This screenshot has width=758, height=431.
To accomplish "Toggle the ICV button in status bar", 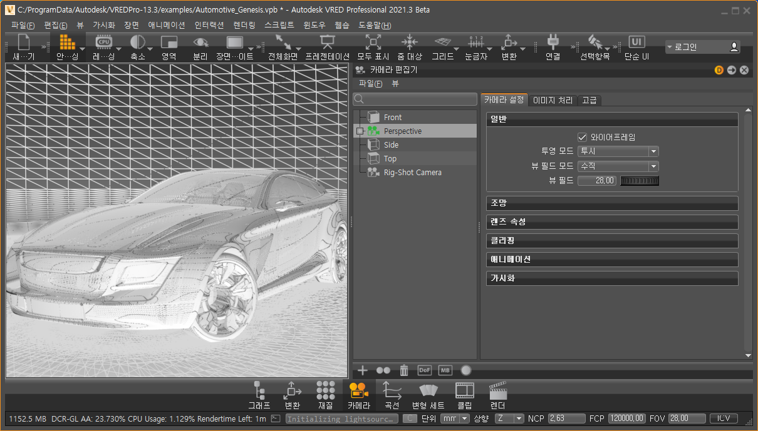I will point(723,418).
